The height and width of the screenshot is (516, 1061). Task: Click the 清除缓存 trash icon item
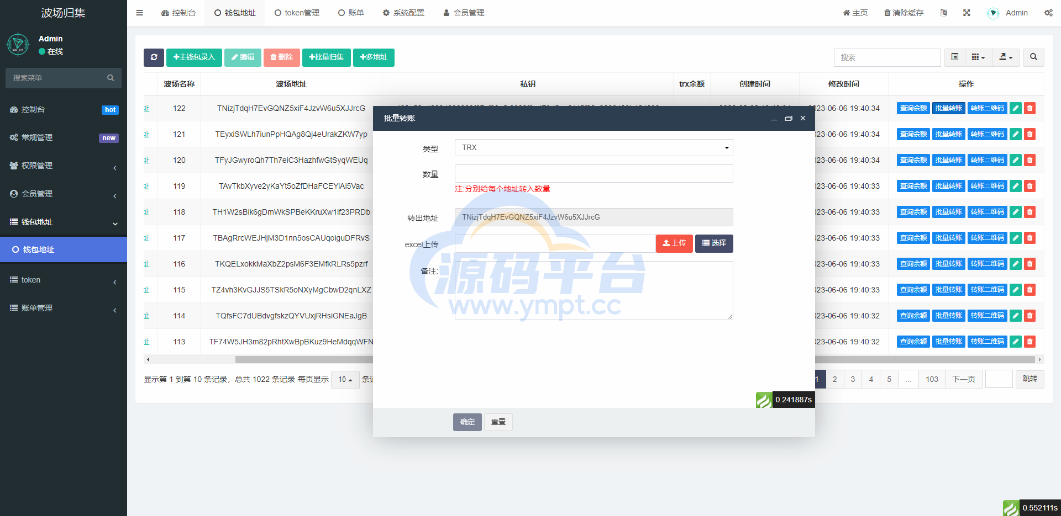click(904, 13)
